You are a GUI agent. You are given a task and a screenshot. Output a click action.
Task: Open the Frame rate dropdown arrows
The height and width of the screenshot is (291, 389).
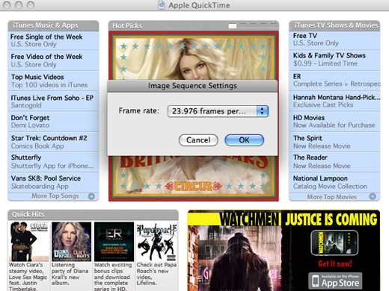coord(262,111)
